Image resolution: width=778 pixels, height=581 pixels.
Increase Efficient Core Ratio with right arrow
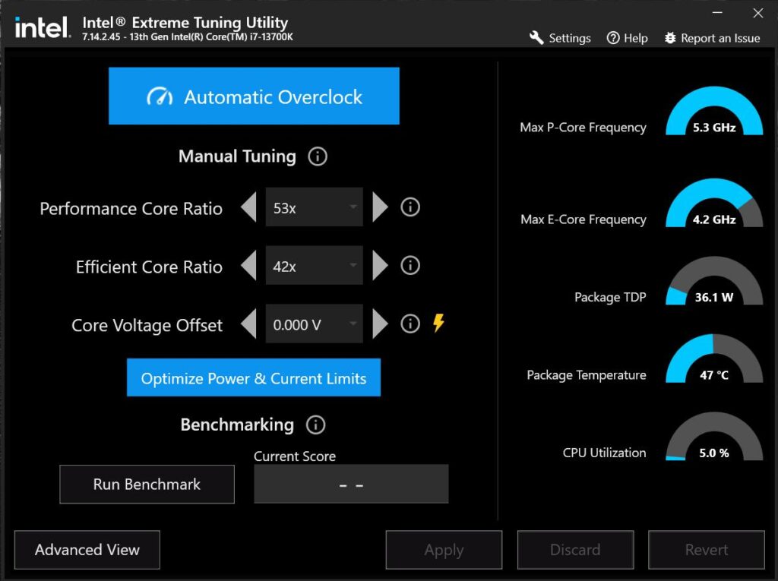[x=380, y=266]
